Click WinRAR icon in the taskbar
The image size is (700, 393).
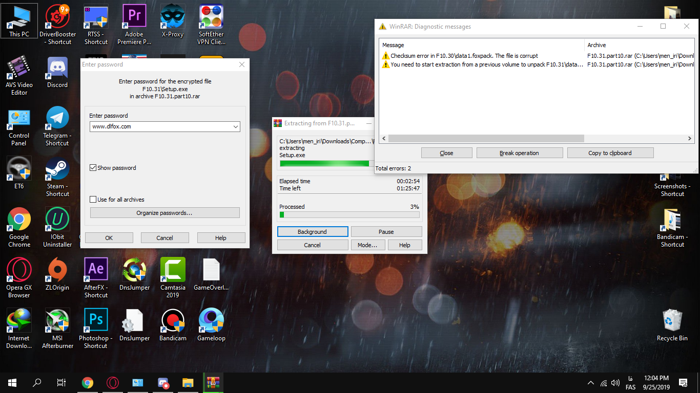[x=212, y=382]
